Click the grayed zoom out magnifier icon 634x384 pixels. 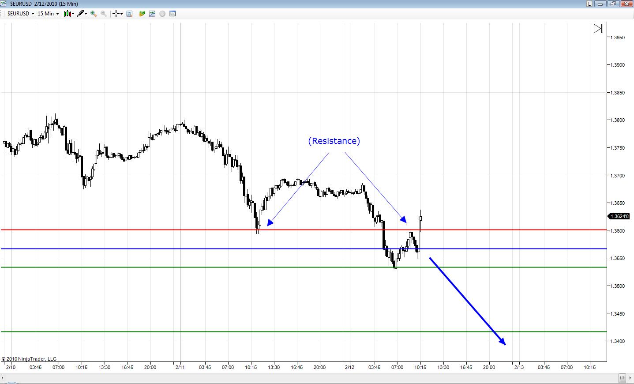[x=104, y=14]
